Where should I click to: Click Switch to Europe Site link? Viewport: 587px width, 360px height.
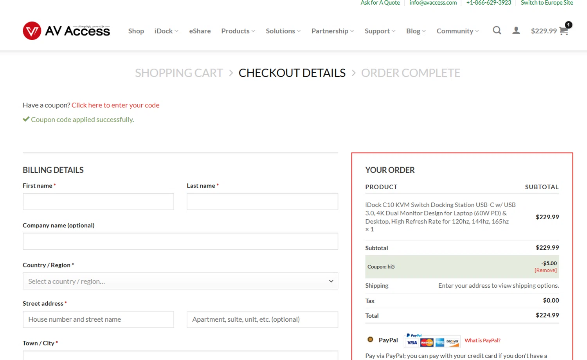547,3
